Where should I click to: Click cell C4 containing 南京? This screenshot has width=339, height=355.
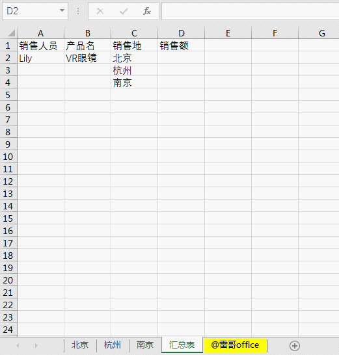pyautogui.click(x=135, y=83)
